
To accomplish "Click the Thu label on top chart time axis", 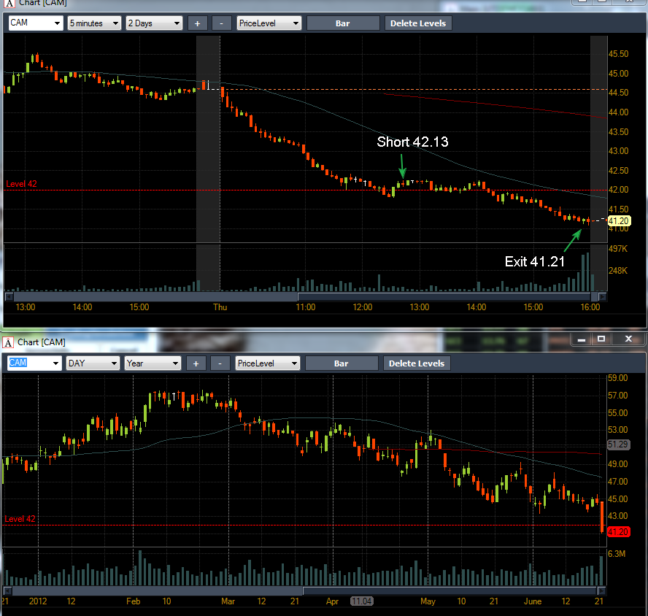I will click(x=220, y=307).
